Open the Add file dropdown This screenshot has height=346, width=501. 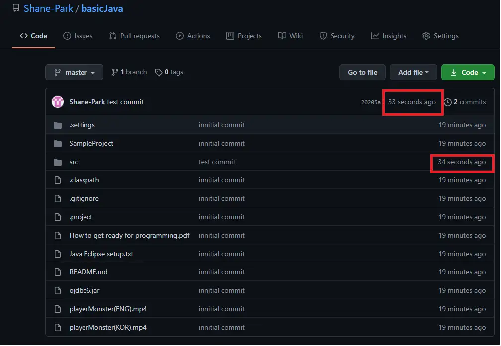pyautogui.click(x=414, y=72)
